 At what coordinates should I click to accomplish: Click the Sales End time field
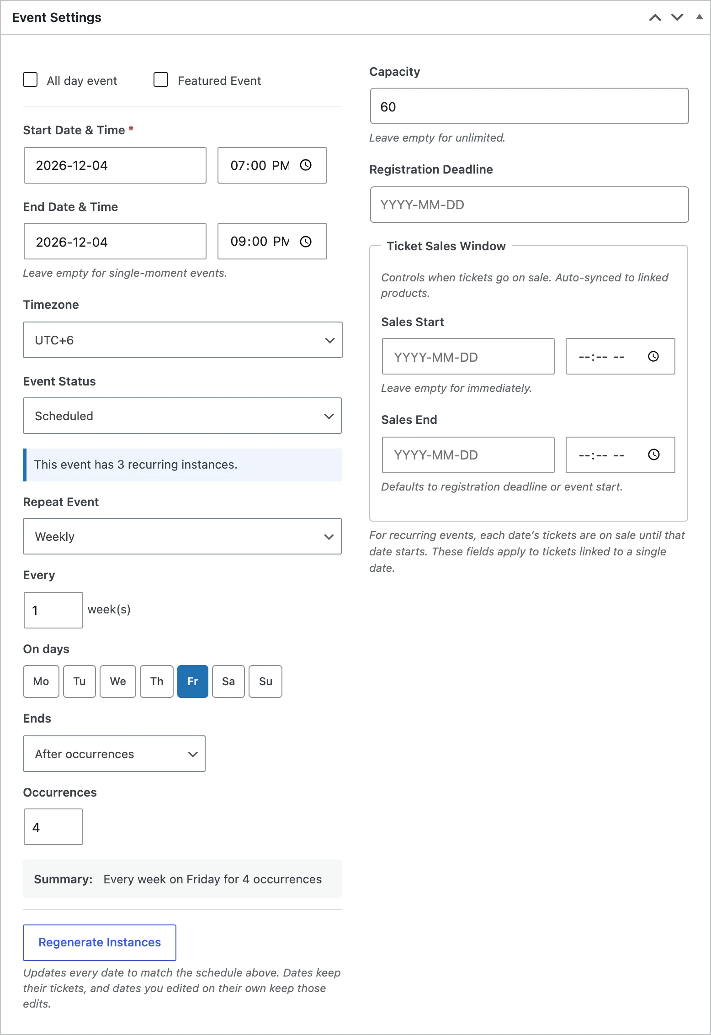(621, 455)
